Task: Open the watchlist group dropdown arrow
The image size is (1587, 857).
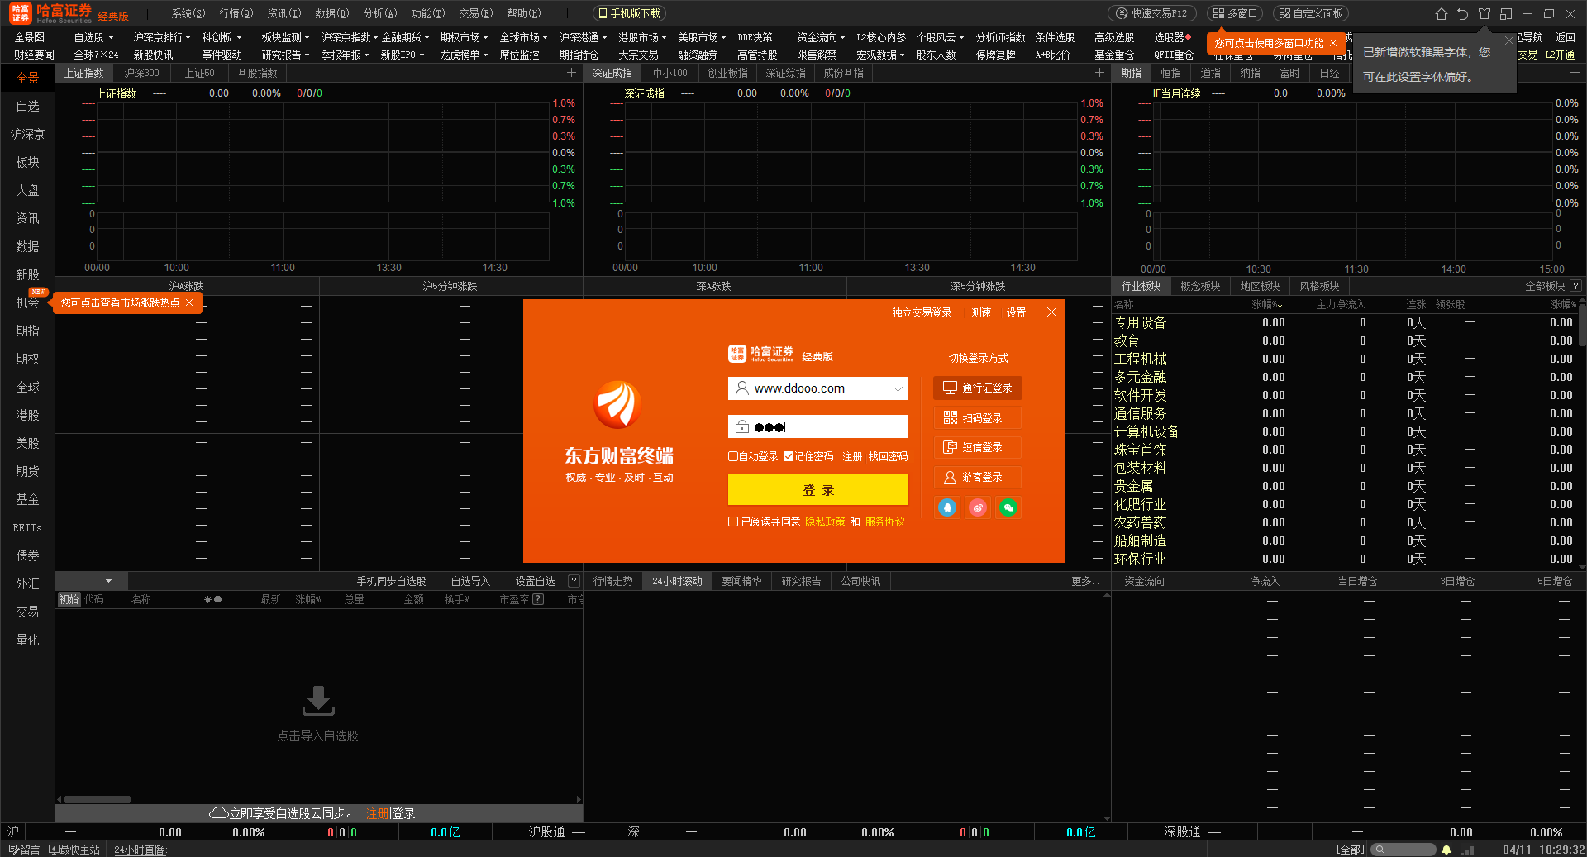Action: click(108, 581)
